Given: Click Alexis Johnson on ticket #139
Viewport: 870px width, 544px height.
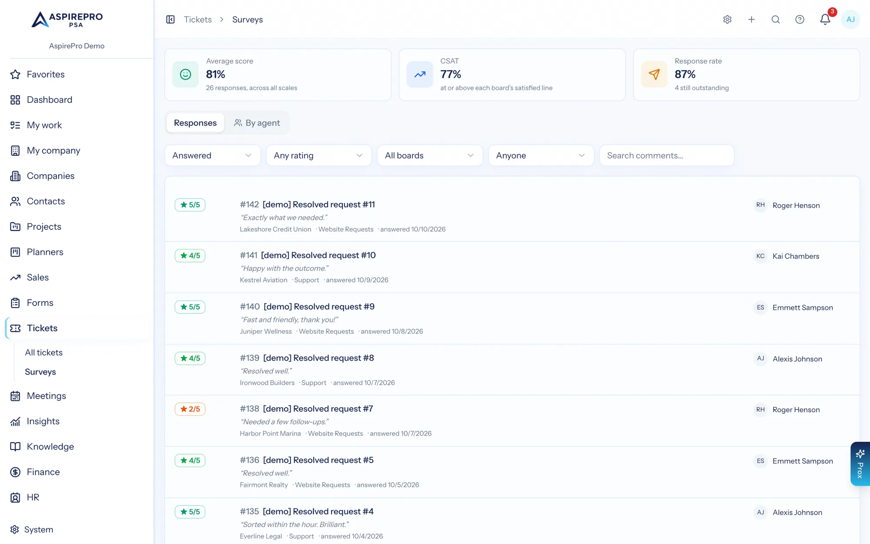Looking at the screenshot, I should click(x=797, y=359).
